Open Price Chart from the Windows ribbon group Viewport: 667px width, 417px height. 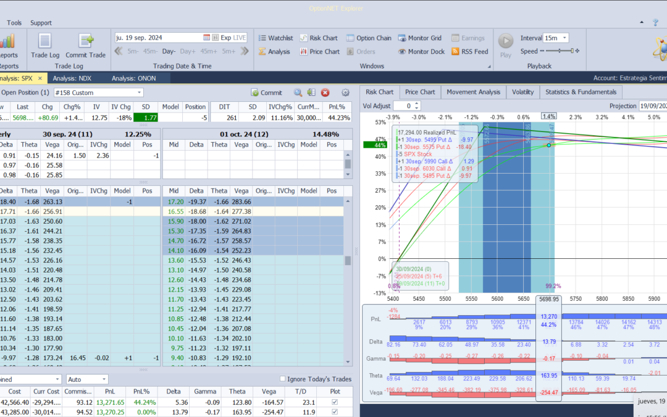[319, 51]
